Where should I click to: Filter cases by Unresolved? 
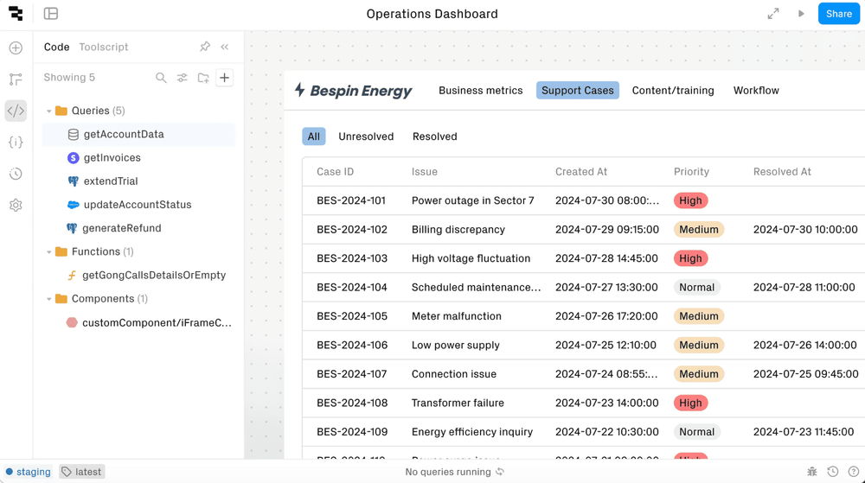point(366,137)
